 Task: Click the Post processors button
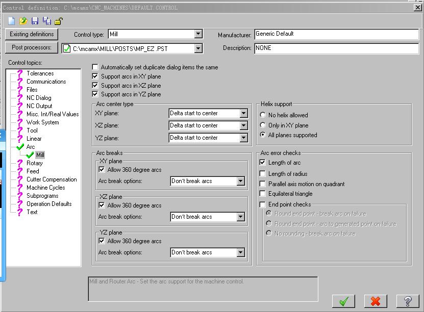(x=31, y=47)
